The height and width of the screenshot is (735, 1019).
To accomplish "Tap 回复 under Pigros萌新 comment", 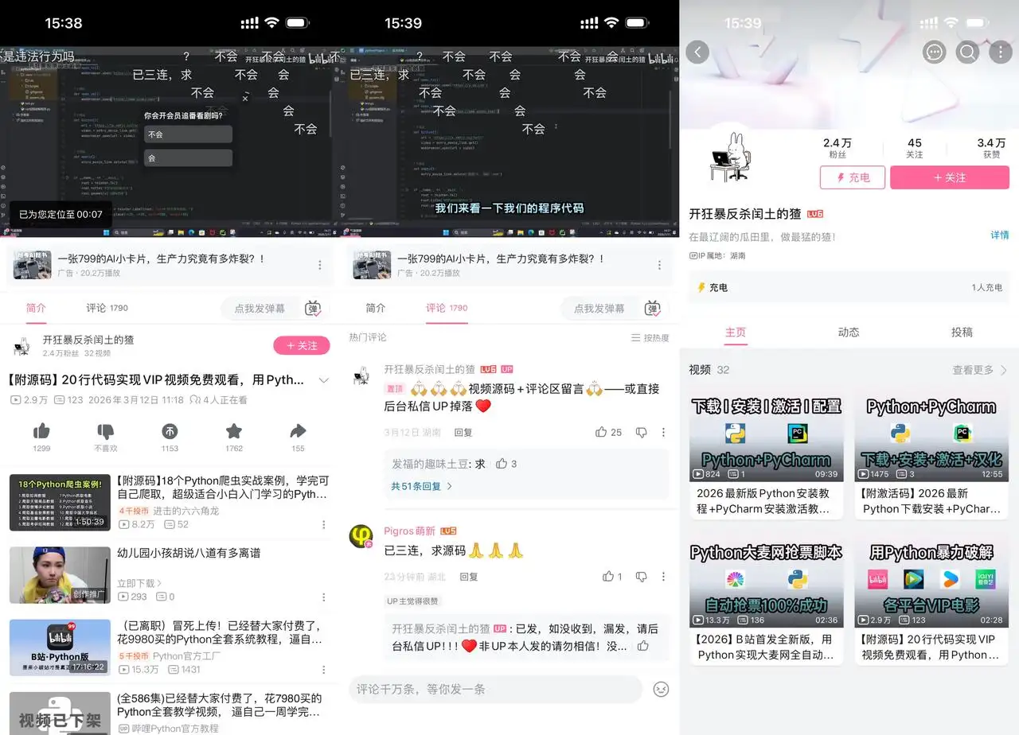I will [x=469, y=577].
